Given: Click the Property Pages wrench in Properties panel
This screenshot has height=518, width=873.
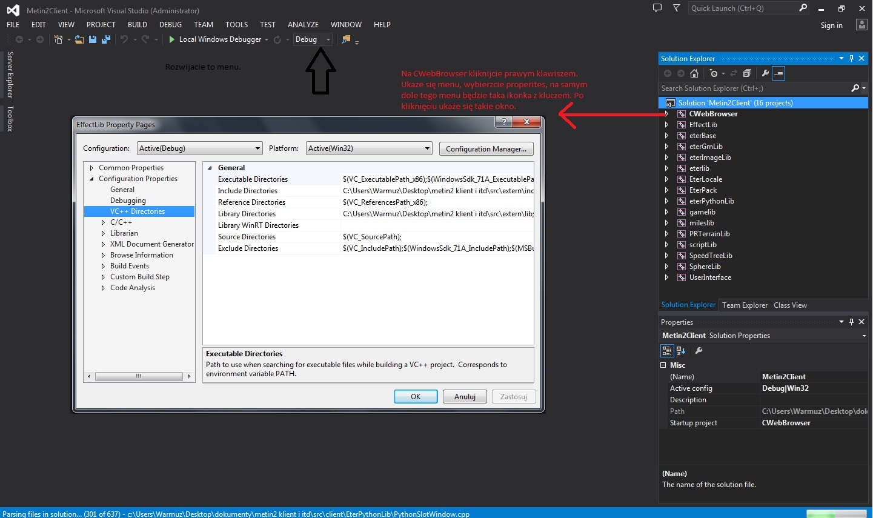Looking at the screenshot, I should pos(699,351).
